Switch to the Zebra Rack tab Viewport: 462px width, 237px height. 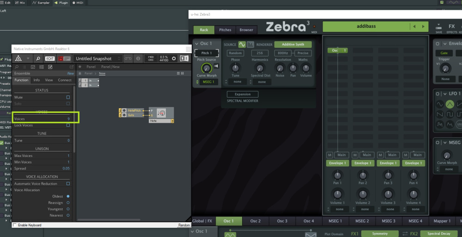point(204,30)
